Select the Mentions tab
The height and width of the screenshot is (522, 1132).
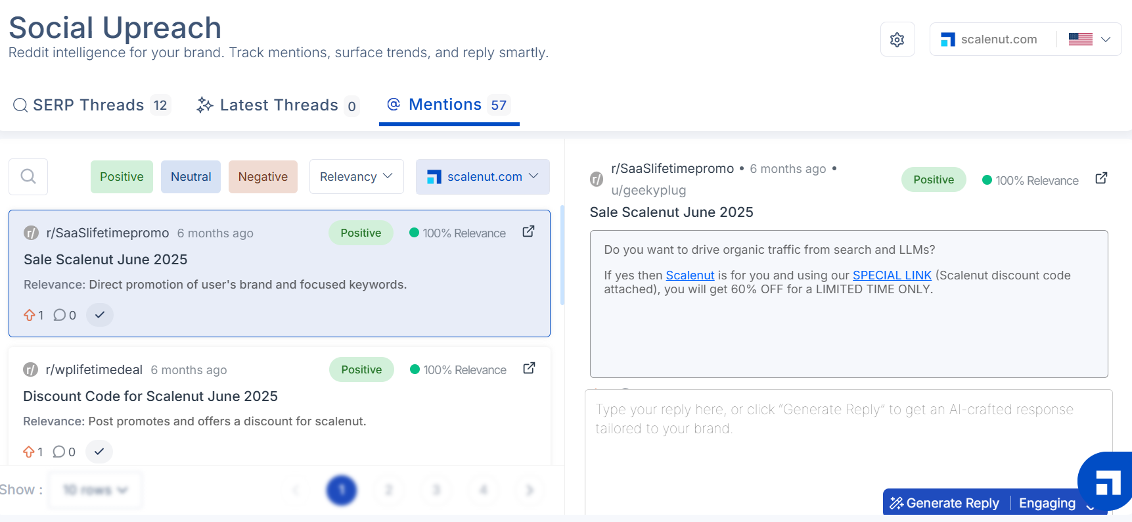tap(449, 105)
